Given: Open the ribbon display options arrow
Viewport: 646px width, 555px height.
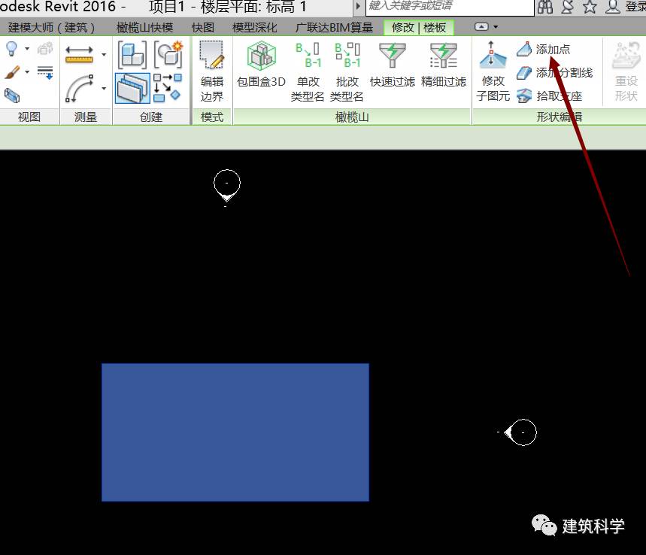Looking at the screenshot, I should [496, 27].
